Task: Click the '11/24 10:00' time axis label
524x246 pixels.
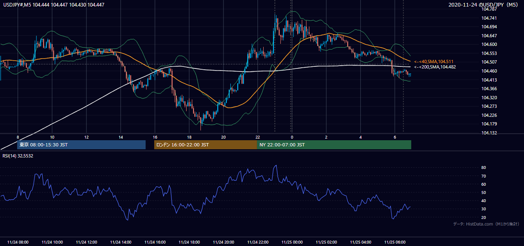Action: (x=52, y=242)
